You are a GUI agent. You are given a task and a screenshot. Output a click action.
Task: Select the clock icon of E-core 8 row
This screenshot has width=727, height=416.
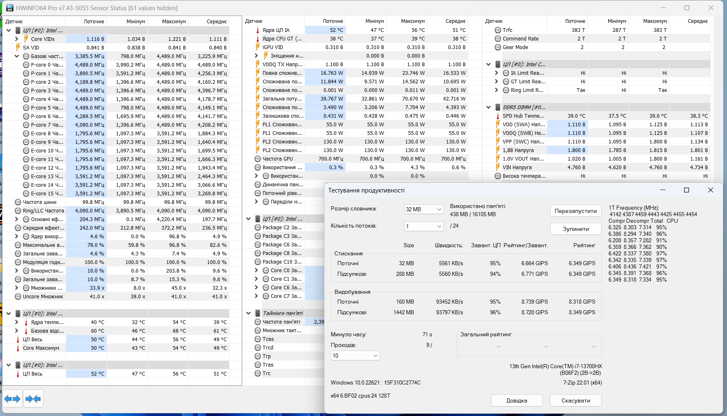pos(26,133)
